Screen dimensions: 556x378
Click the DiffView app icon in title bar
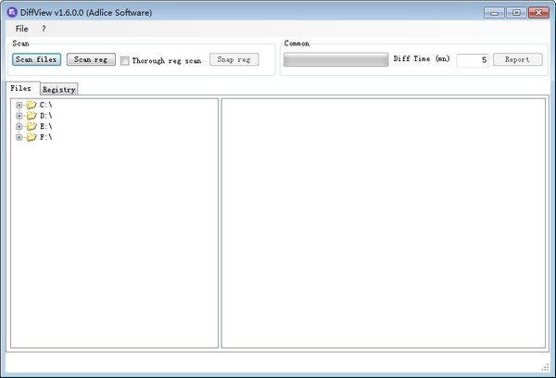tap(12, 12)
